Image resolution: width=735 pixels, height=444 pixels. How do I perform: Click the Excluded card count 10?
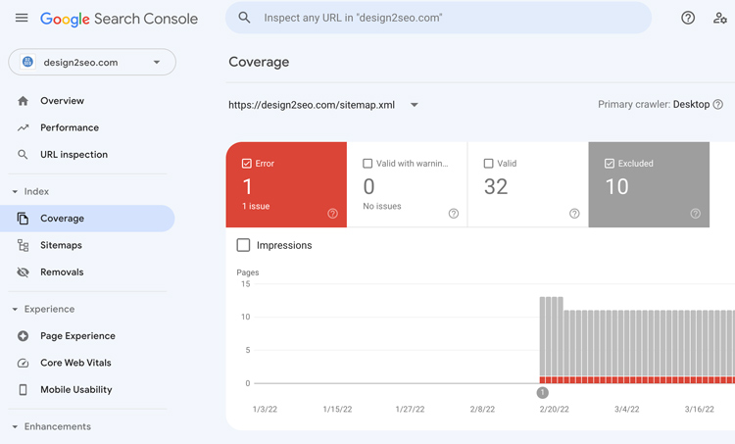(x=616, y=186)
